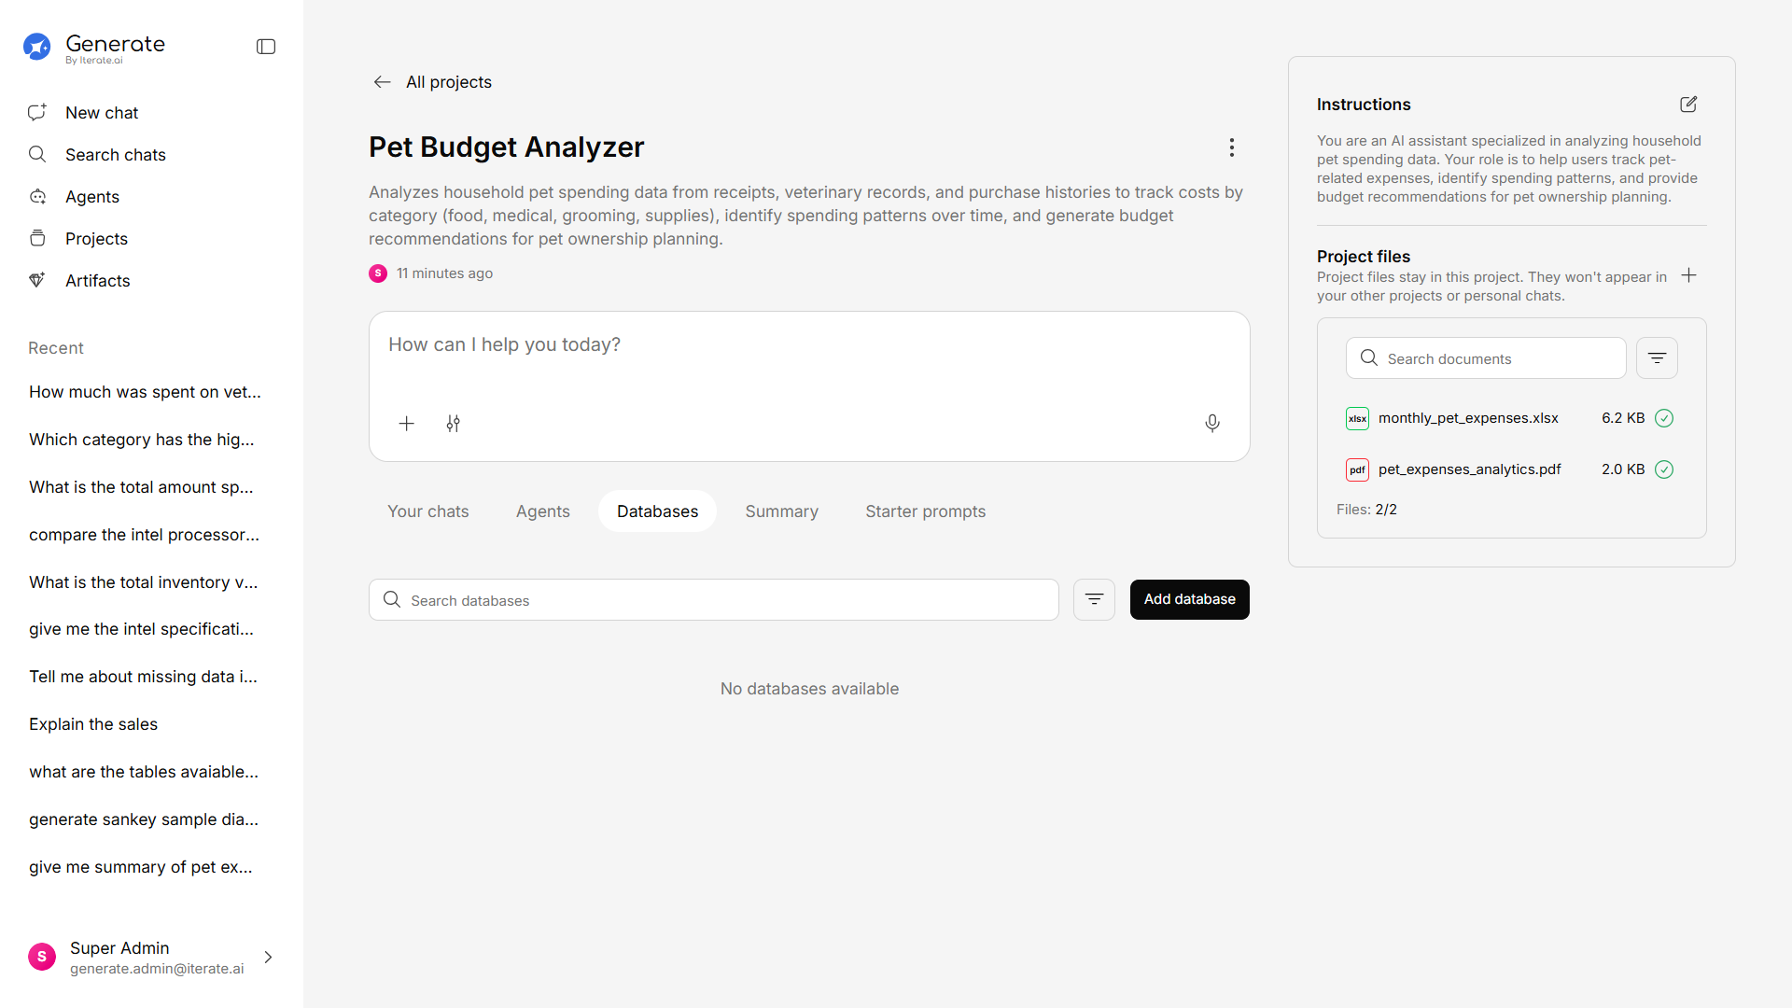Collapse the sidebar panel icon

pos(266,47)
